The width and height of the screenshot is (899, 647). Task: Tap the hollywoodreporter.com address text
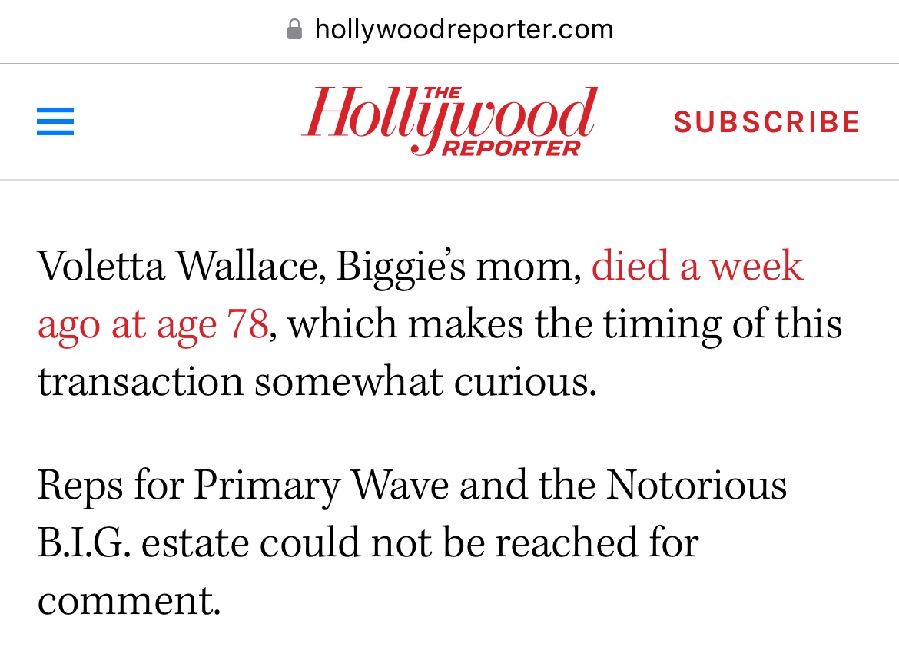tap(464, 29)
